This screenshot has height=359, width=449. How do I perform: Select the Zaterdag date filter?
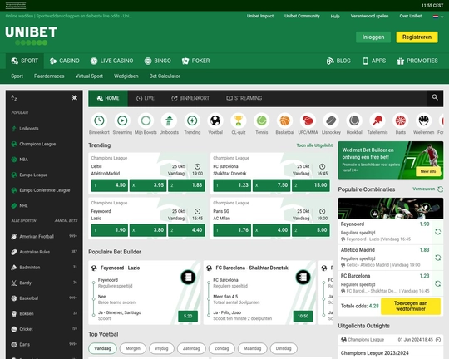(x=191, y=348)
